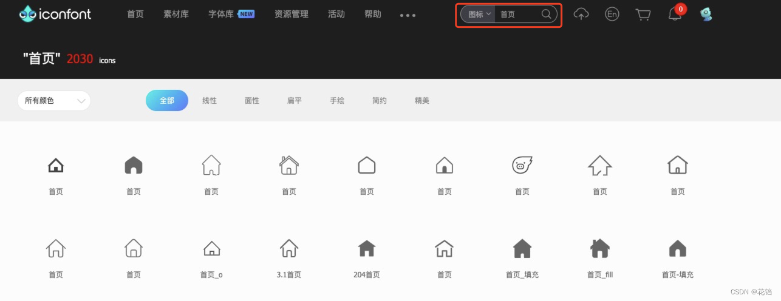The height and width of the screenshot is (301, 781).
Task: Open the cloud upload icon
Action: point(581,14)
